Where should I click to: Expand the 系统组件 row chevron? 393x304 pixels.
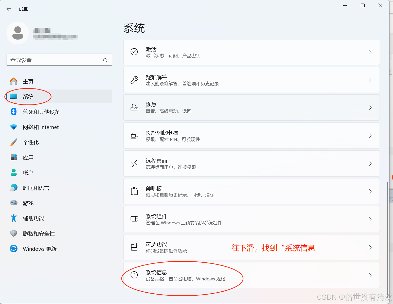(370, 219)
